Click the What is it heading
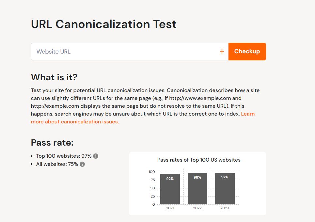 (54, 77)
